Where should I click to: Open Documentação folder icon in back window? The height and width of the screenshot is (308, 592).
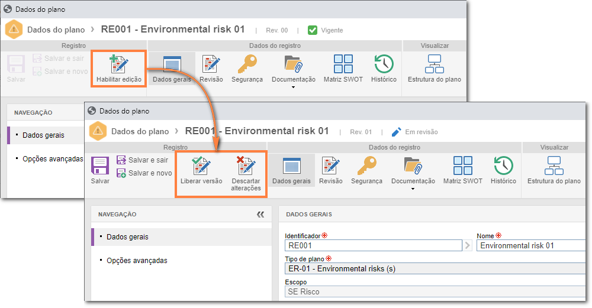(x=294, y=64)
